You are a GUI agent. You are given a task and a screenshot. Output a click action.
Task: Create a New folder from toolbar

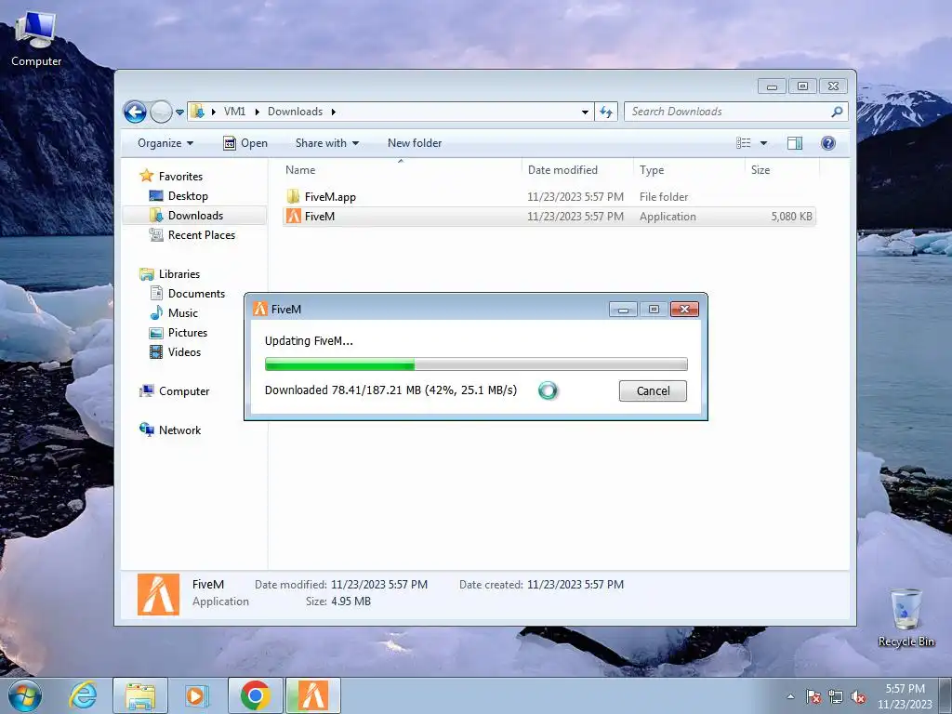click(x=415, y=143)
